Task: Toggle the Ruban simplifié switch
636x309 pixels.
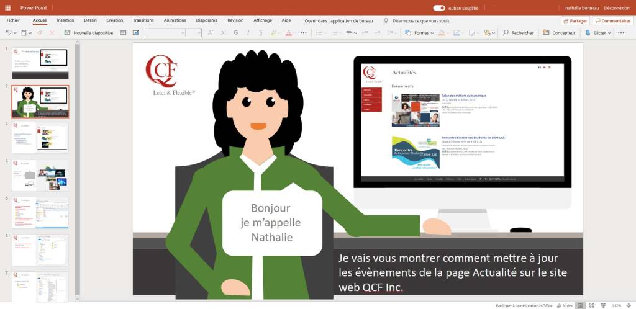Action: coord(439,7)
